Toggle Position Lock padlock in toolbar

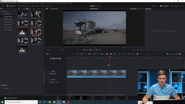click(114, 54)
